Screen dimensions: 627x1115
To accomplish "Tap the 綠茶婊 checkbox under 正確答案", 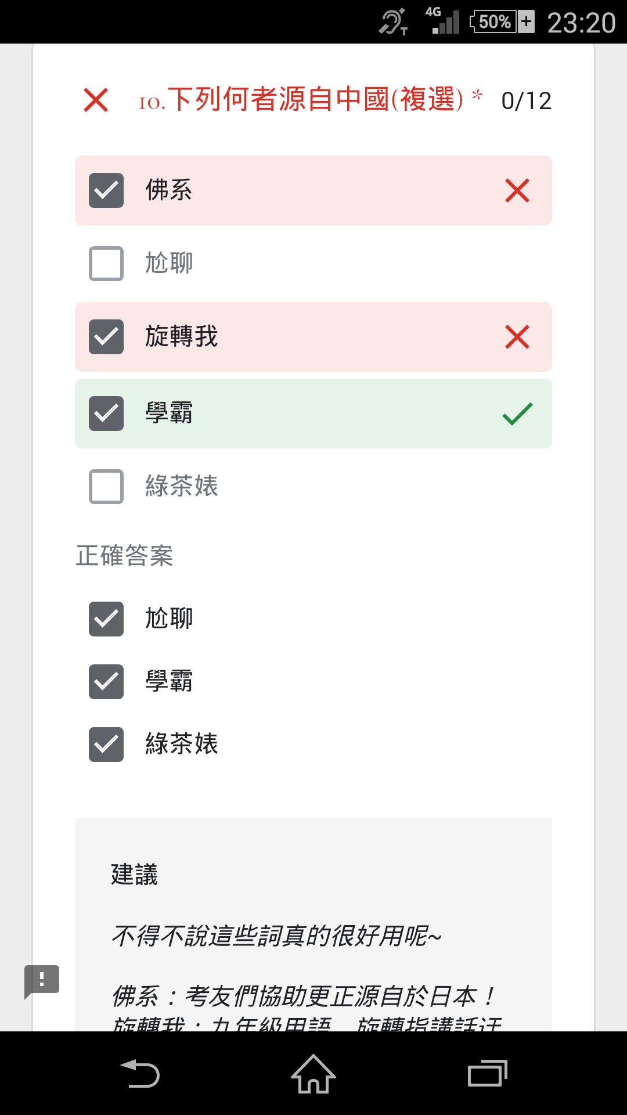I will [106, 744].
